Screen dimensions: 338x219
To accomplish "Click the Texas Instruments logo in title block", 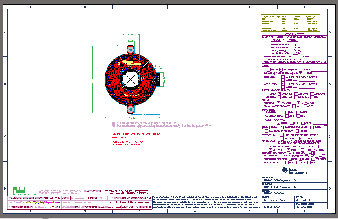I will pyautogui.click(x=294, y=171).
